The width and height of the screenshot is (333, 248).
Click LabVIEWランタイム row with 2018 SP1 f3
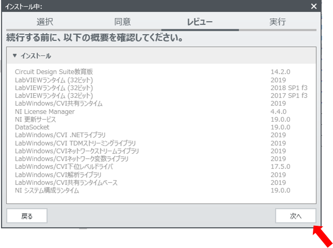click(161, 88)
